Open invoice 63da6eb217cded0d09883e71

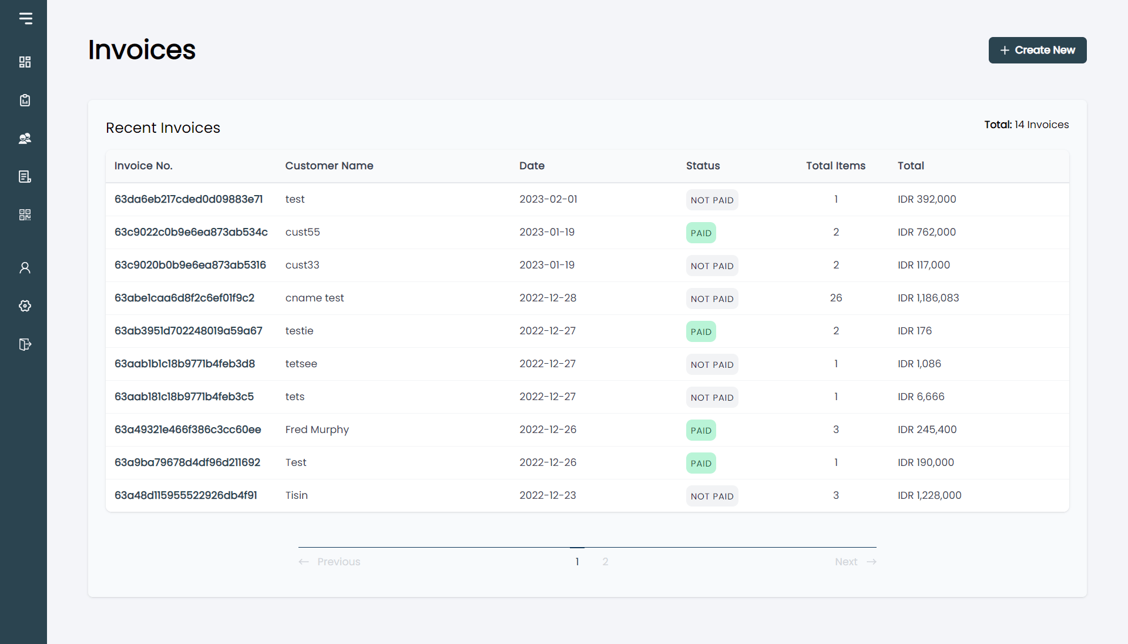click(189, 199)
